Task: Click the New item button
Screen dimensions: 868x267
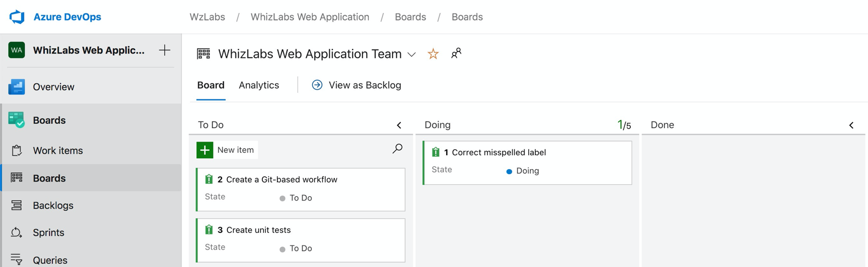Action: click(227, 150)
